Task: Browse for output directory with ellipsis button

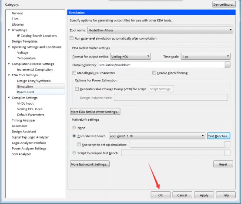Action: [228, 65]
